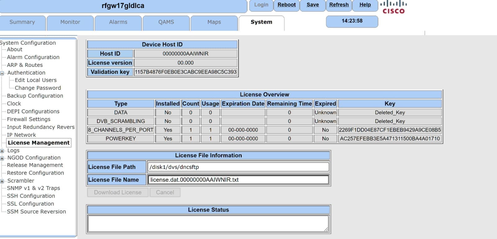The height and width of the screenshot is (239, 497).
Task: Click the Cisco logo icon
Action: pyautogui.click(x=393, y=7)
